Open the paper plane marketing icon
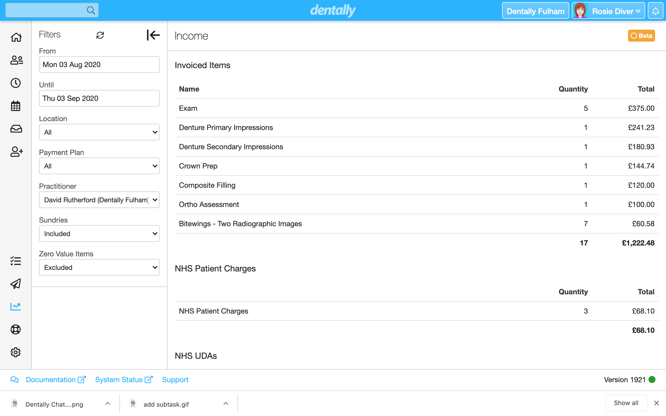 [16, 284]
